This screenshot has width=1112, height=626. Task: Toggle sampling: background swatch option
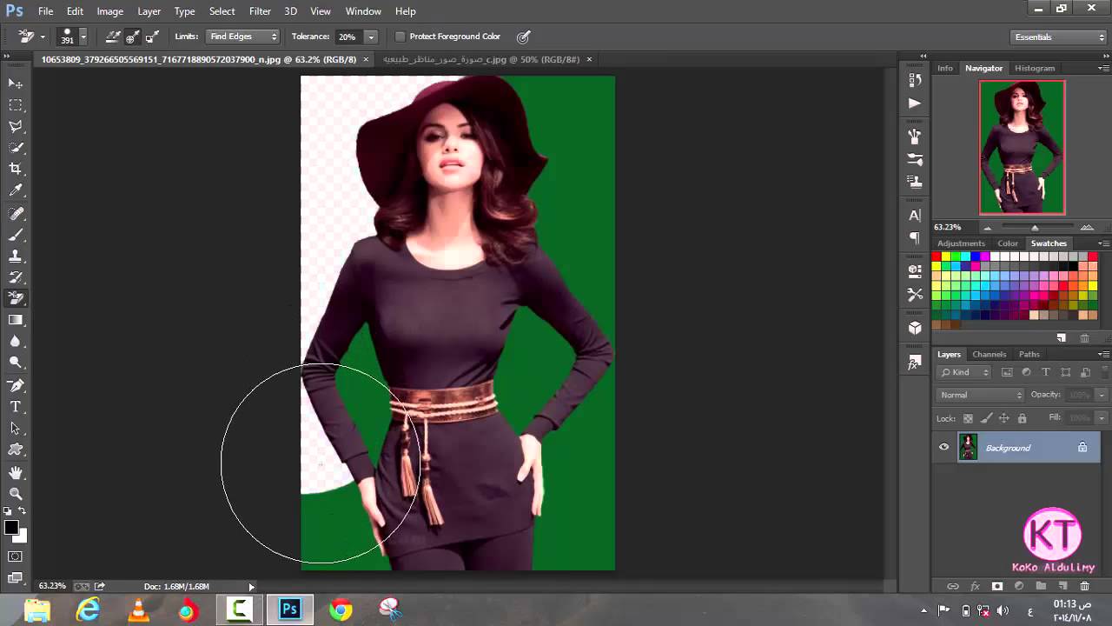(x=152, y=37)
